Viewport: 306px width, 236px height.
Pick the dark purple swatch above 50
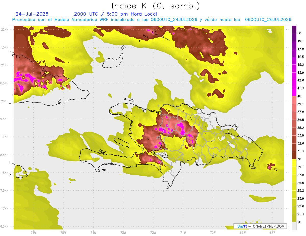point(294,29)
